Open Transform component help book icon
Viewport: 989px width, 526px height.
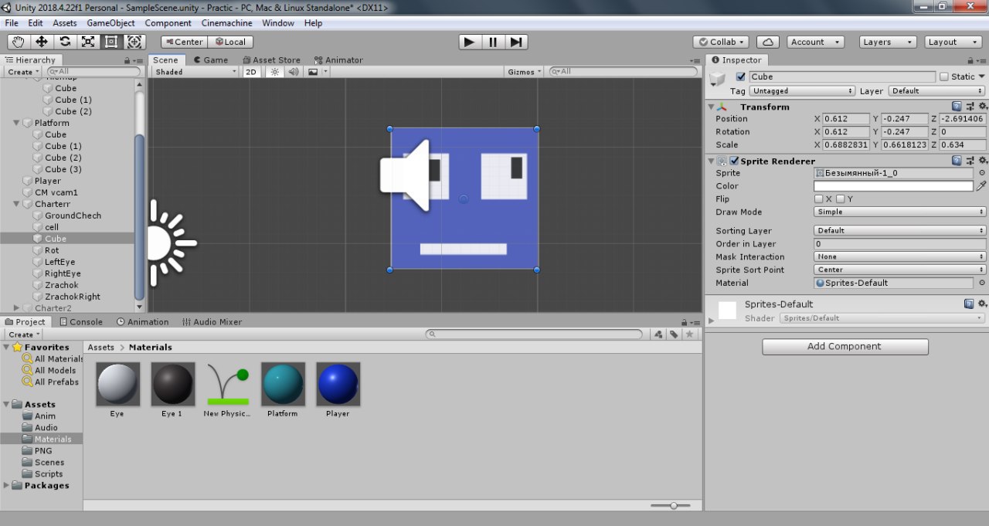click(957, 107)
